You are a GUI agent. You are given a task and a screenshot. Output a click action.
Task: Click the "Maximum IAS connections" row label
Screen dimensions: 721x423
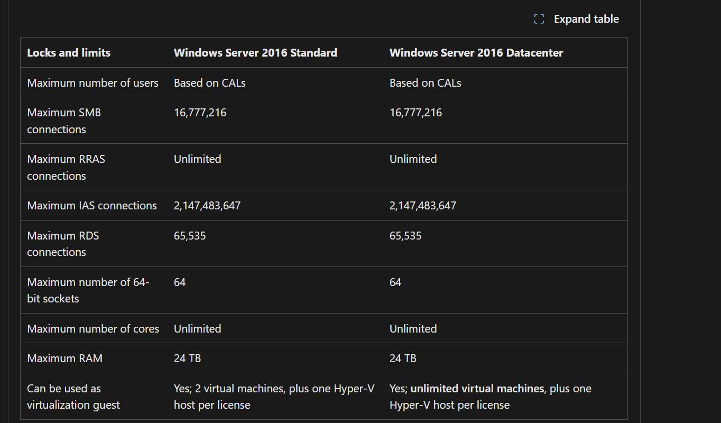click(x=92, y=206)
